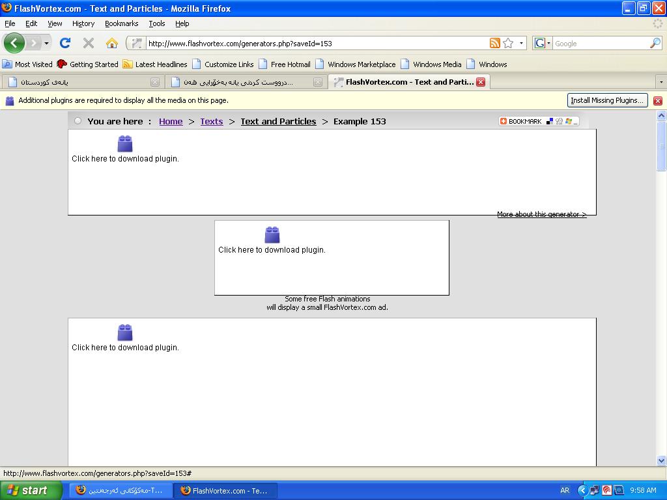This screenshot has height=500, width=667.
Task: Close the first Kurdish-titled tab
Action: 155,82
